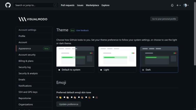Select the Default to system radio button

click(x=59, y=70)
